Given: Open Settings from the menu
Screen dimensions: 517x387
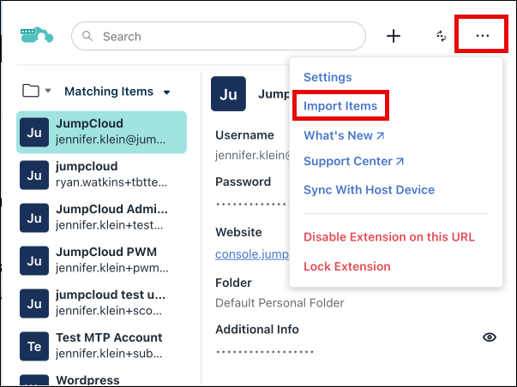Looking at the screenshot, I should click(328, 77).
